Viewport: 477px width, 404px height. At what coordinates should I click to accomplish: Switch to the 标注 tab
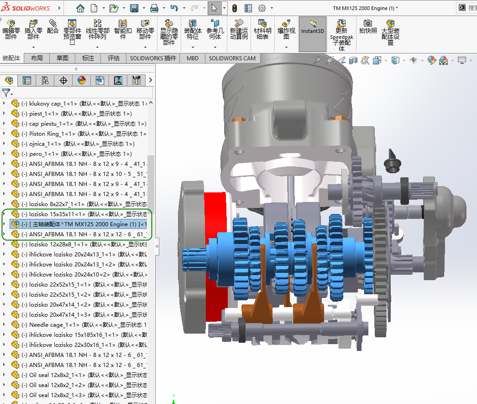pos(88,58)
